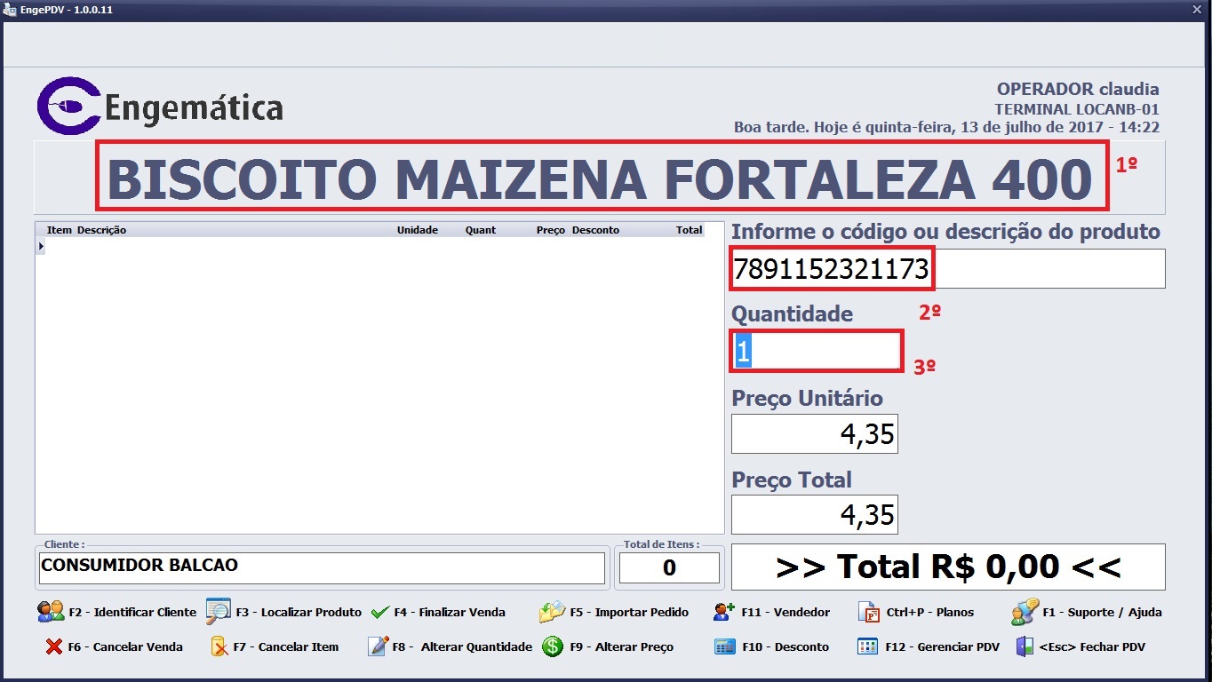Click the TERMINAL LOCANB-01 text
1212x682 pixels.
tap(1077, 109)
